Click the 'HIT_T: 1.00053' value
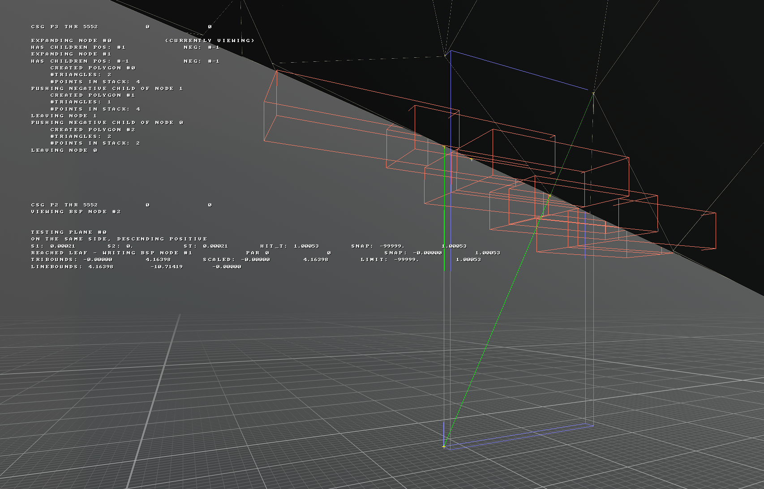This screenshot has height=489, width=764. 290,246
